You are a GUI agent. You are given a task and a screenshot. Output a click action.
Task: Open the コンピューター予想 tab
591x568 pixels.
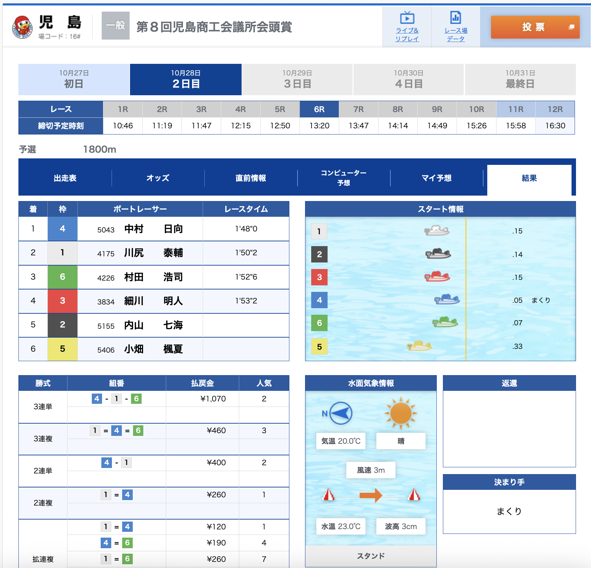(x=344, y=178)
